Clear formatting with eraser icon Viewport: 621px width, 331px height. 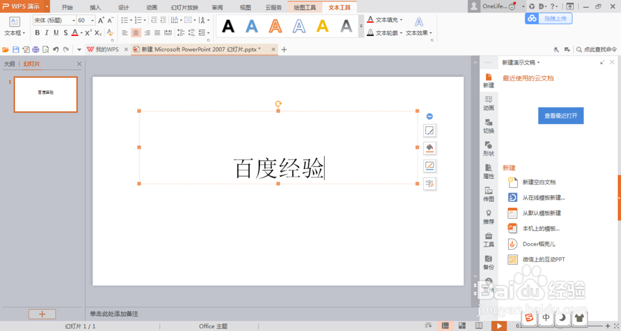point(110,33)
